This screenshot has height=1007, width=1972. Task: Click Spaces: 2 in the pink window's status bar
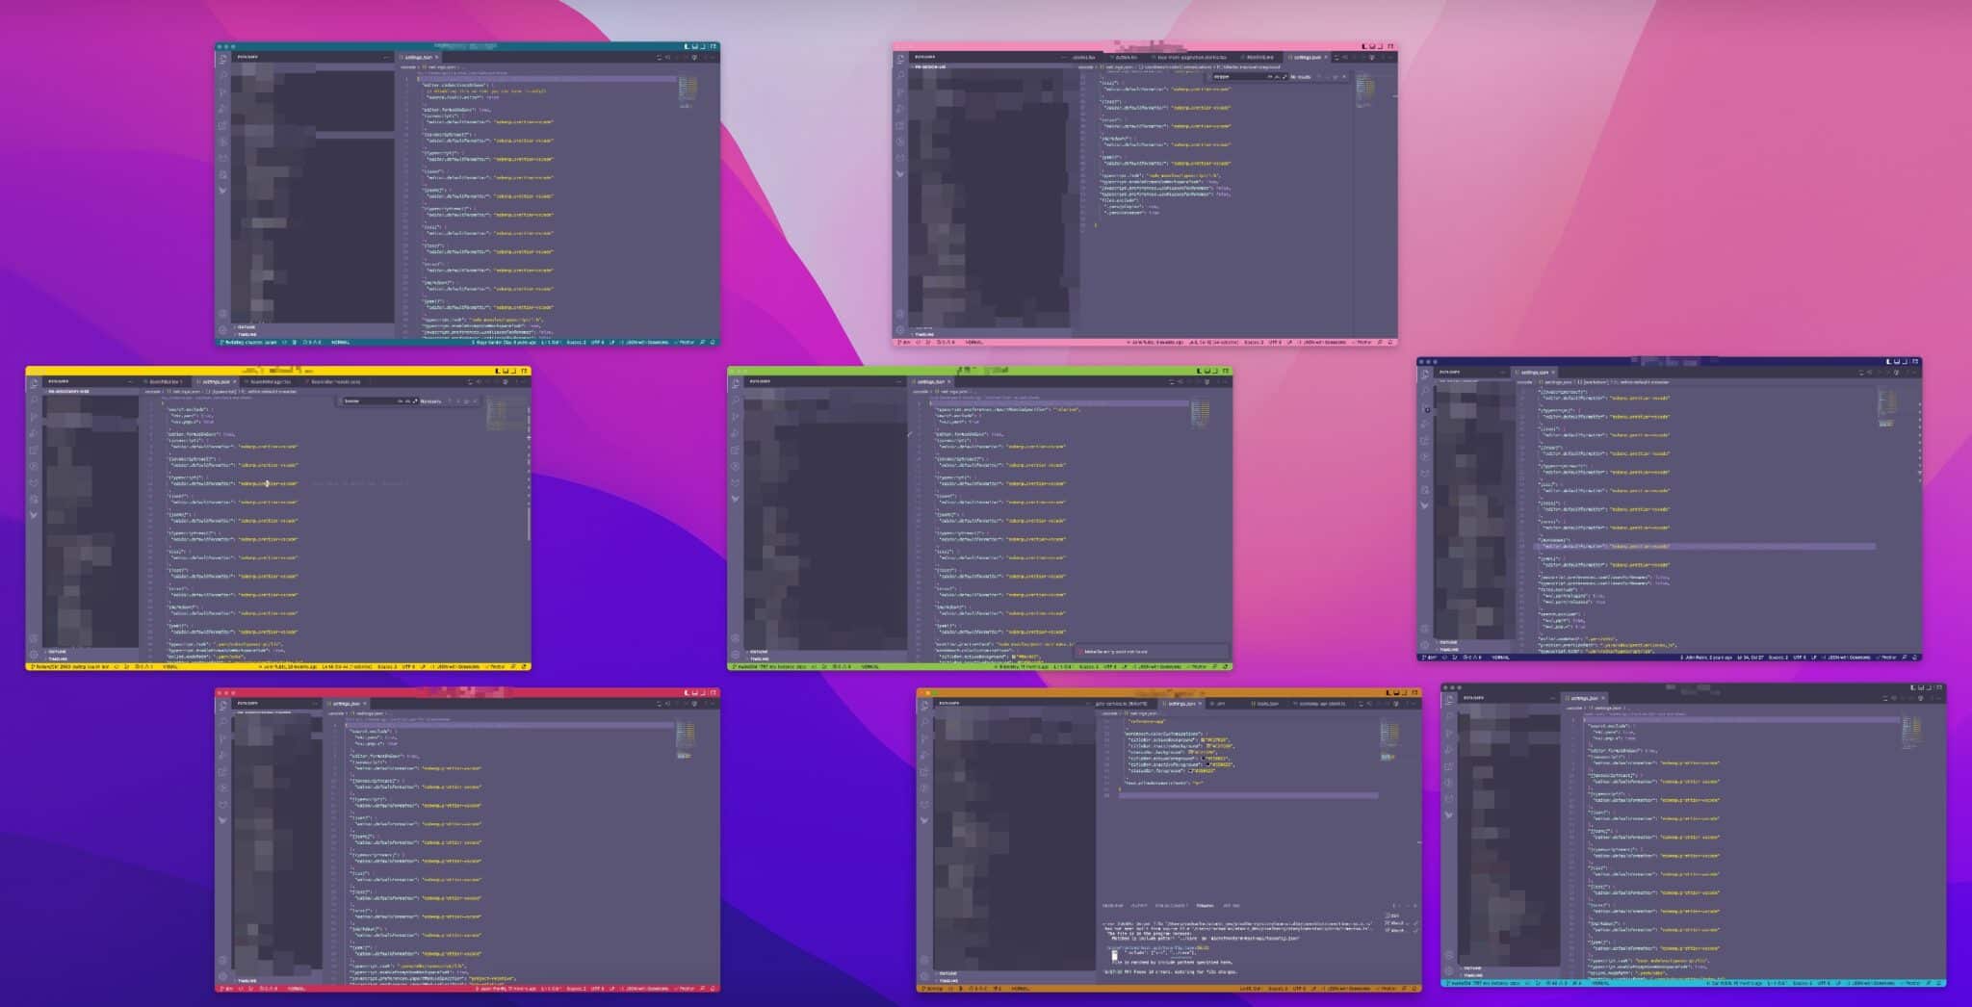click(1255, 341)
